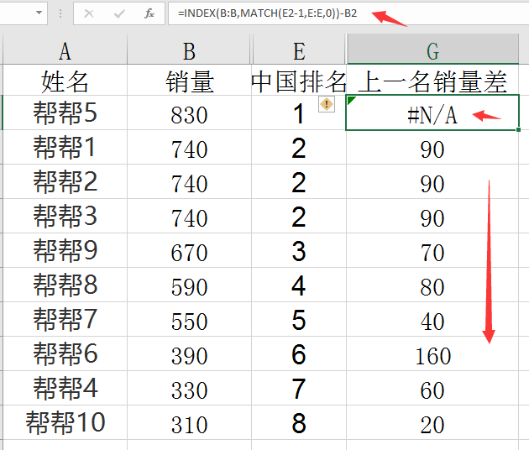Viewport: 529px width, 450px height.
Task: Select the cell containing #N/A
Action: (432, 112)
